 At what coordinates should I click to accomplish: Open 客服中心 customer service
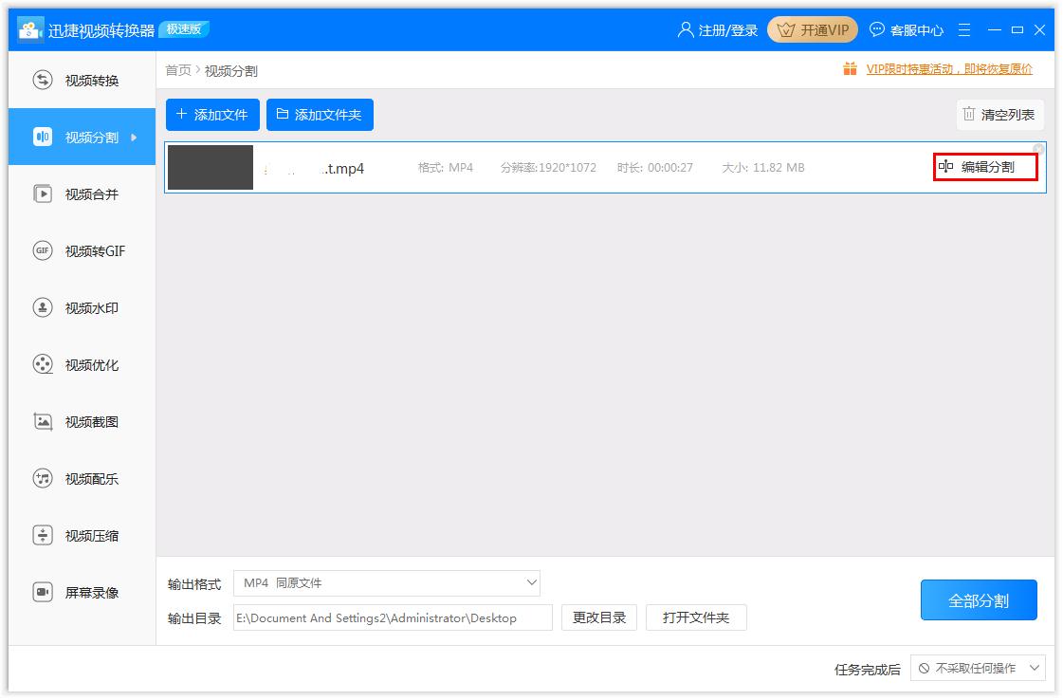[907, 29]
